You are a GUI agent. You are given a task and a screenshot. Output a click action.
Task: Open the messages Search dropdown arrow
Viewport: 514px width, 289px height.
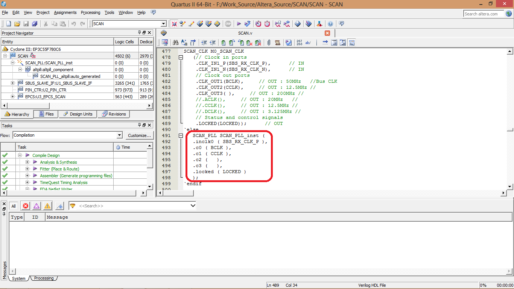(x=193, y=206)
